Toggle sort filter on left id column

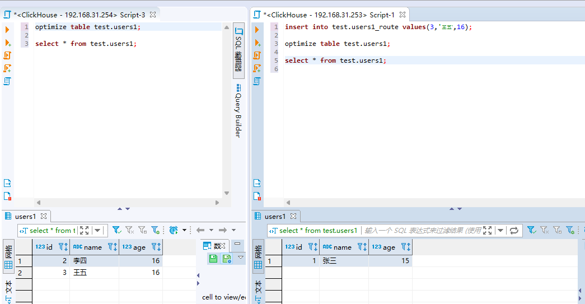click(x=63, y=246)
